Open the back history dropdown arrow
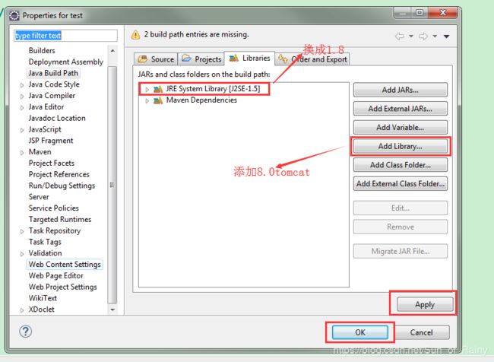Image resolution: width=494 pixels, height=362 pixels. pyautogui.click(x=411, y=37)
